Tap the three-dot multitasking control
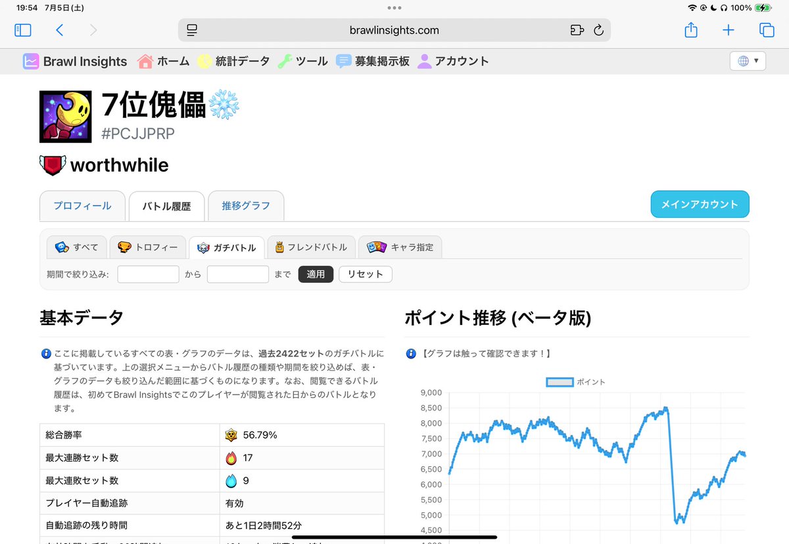Screen dimensions: 789x544 (x=394, y=7)
